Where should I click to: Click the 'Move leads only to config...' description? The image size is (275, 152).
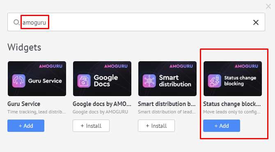(232, 112)
